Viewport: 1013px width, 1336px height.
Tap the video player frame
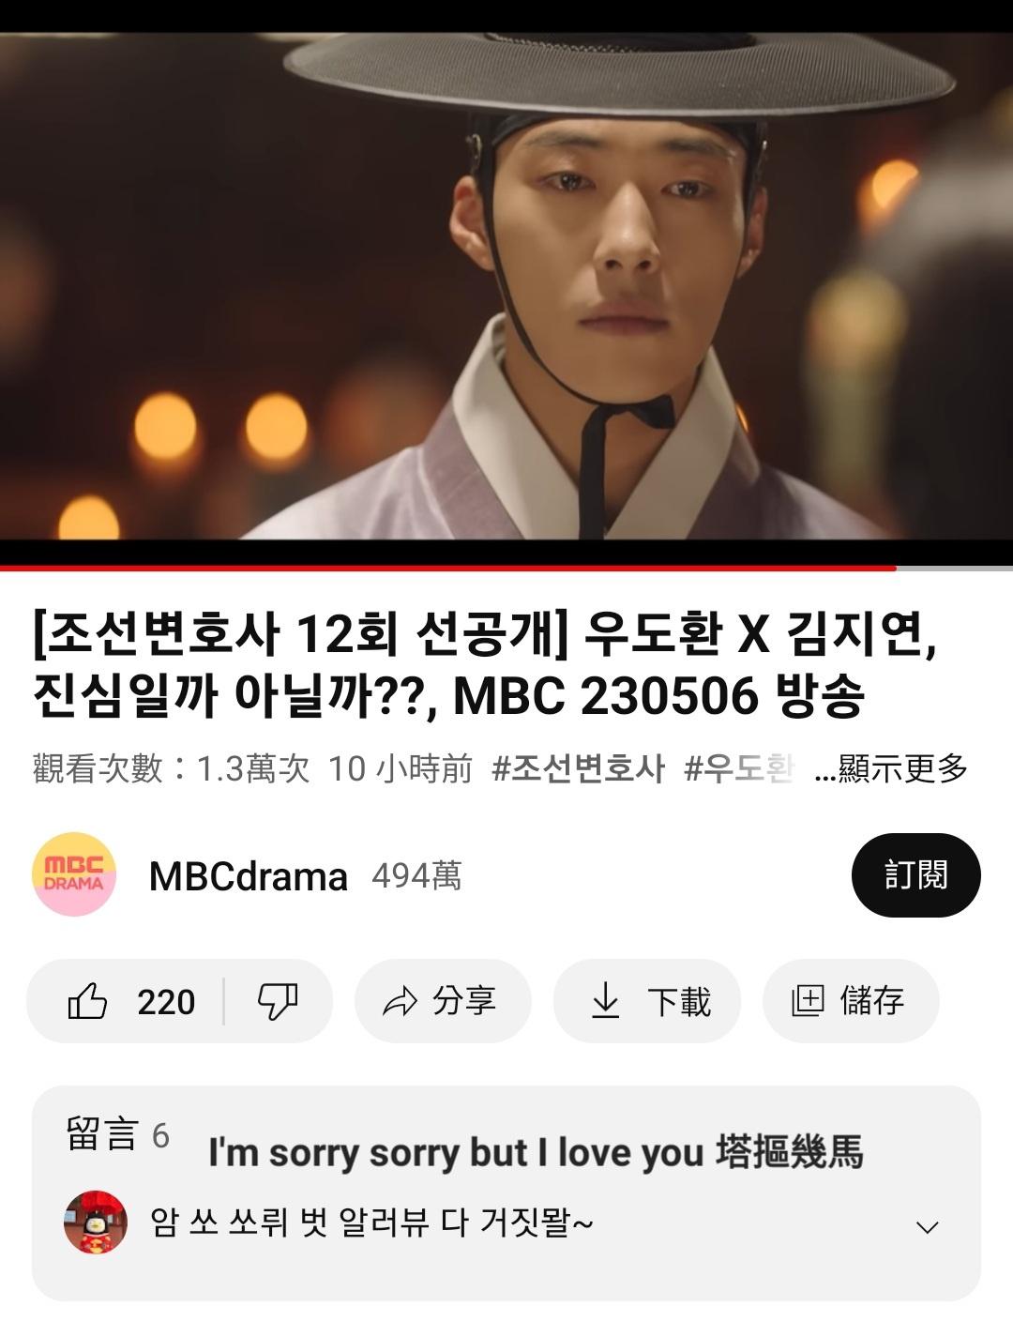tap(506, 285)
